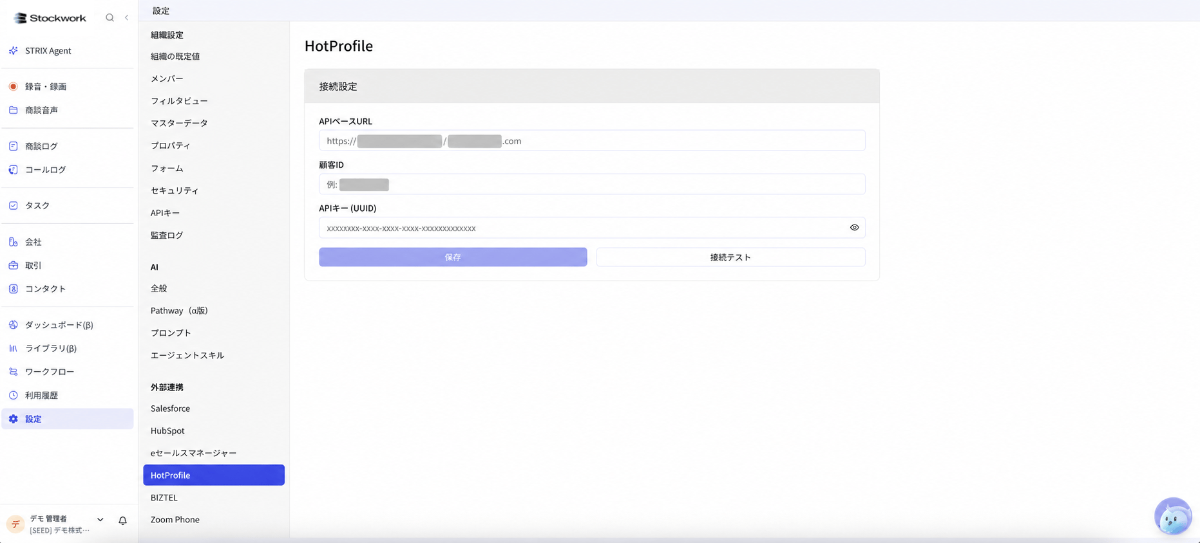Open BIZTEL integration settings
Viewport: 1200px width, 543px height.
(x=164, y=497)
